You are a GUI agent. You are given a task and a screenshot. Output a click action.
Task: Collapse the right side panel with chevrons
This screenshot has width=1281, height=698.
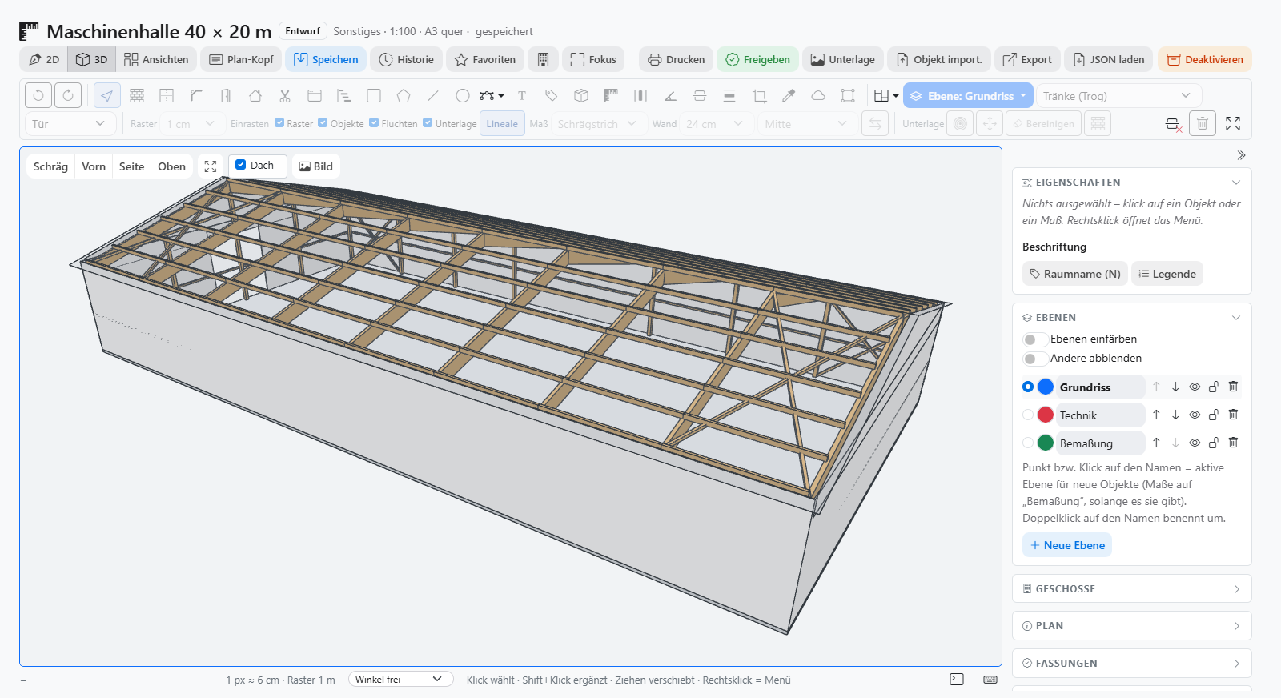click(1241, 155)
